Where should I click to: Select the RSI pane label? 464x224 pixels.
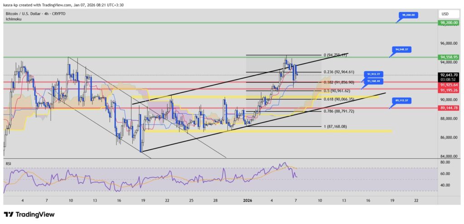pyautogui.click(x=8, y=162)
